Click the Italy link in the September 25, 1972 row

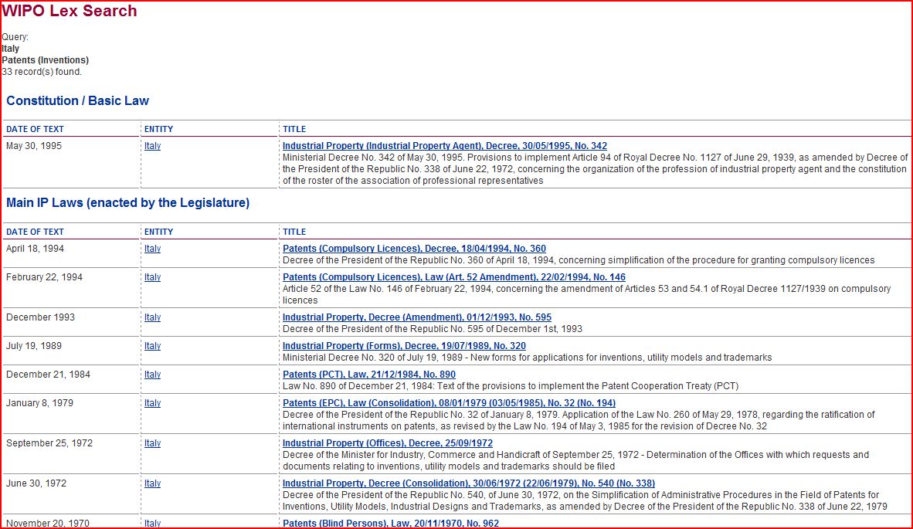pyautogui.click(x=153, y=443)
